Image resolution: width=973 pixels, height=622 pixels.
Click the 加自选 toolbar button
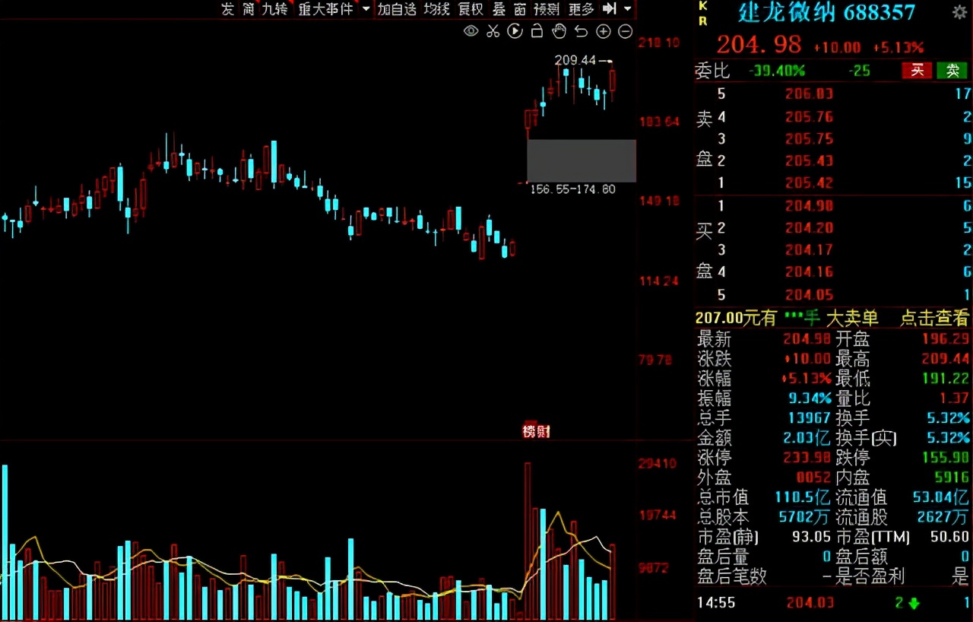coord(398,9)
